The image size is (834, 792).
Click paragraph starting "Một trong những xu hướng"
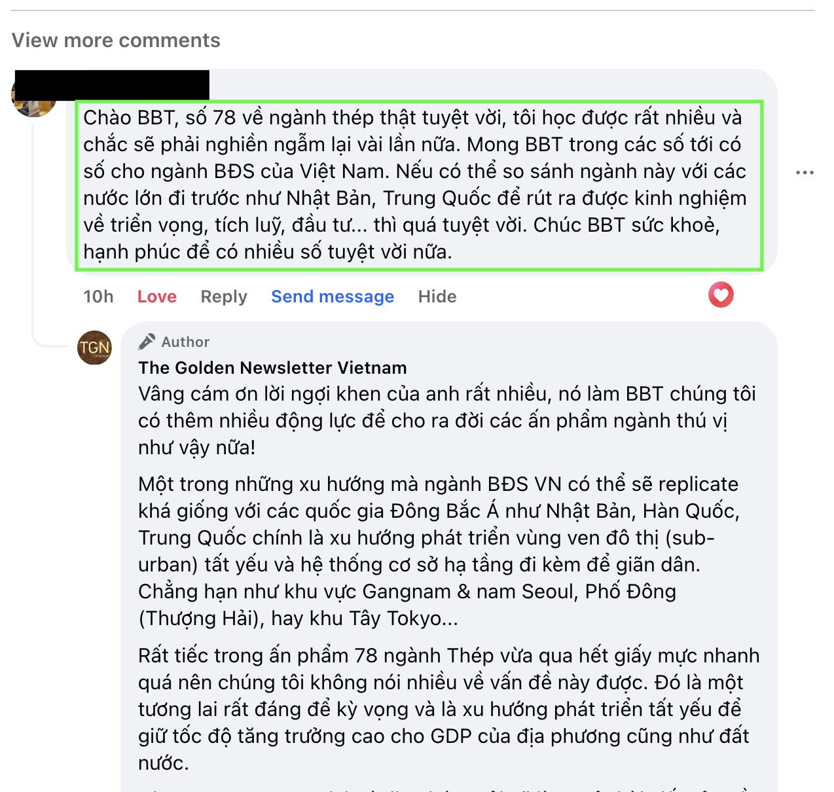pyautogui.click(x=439, y=551)
